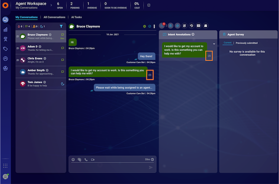
Task: Click Amber Smyth chat bubble status icon
Action: click(x=62, y=72)
